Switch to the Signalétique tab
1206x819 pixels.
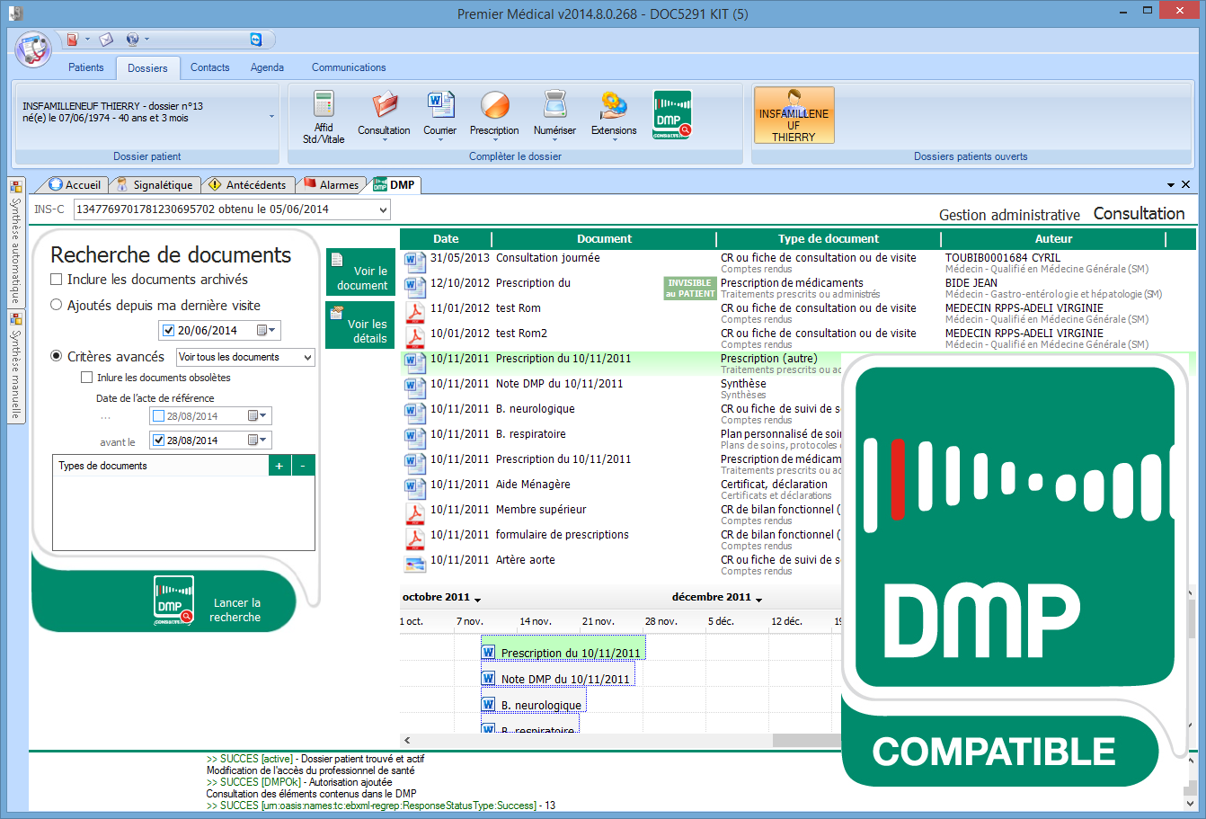pyautogui.click(x=154, y=184)
